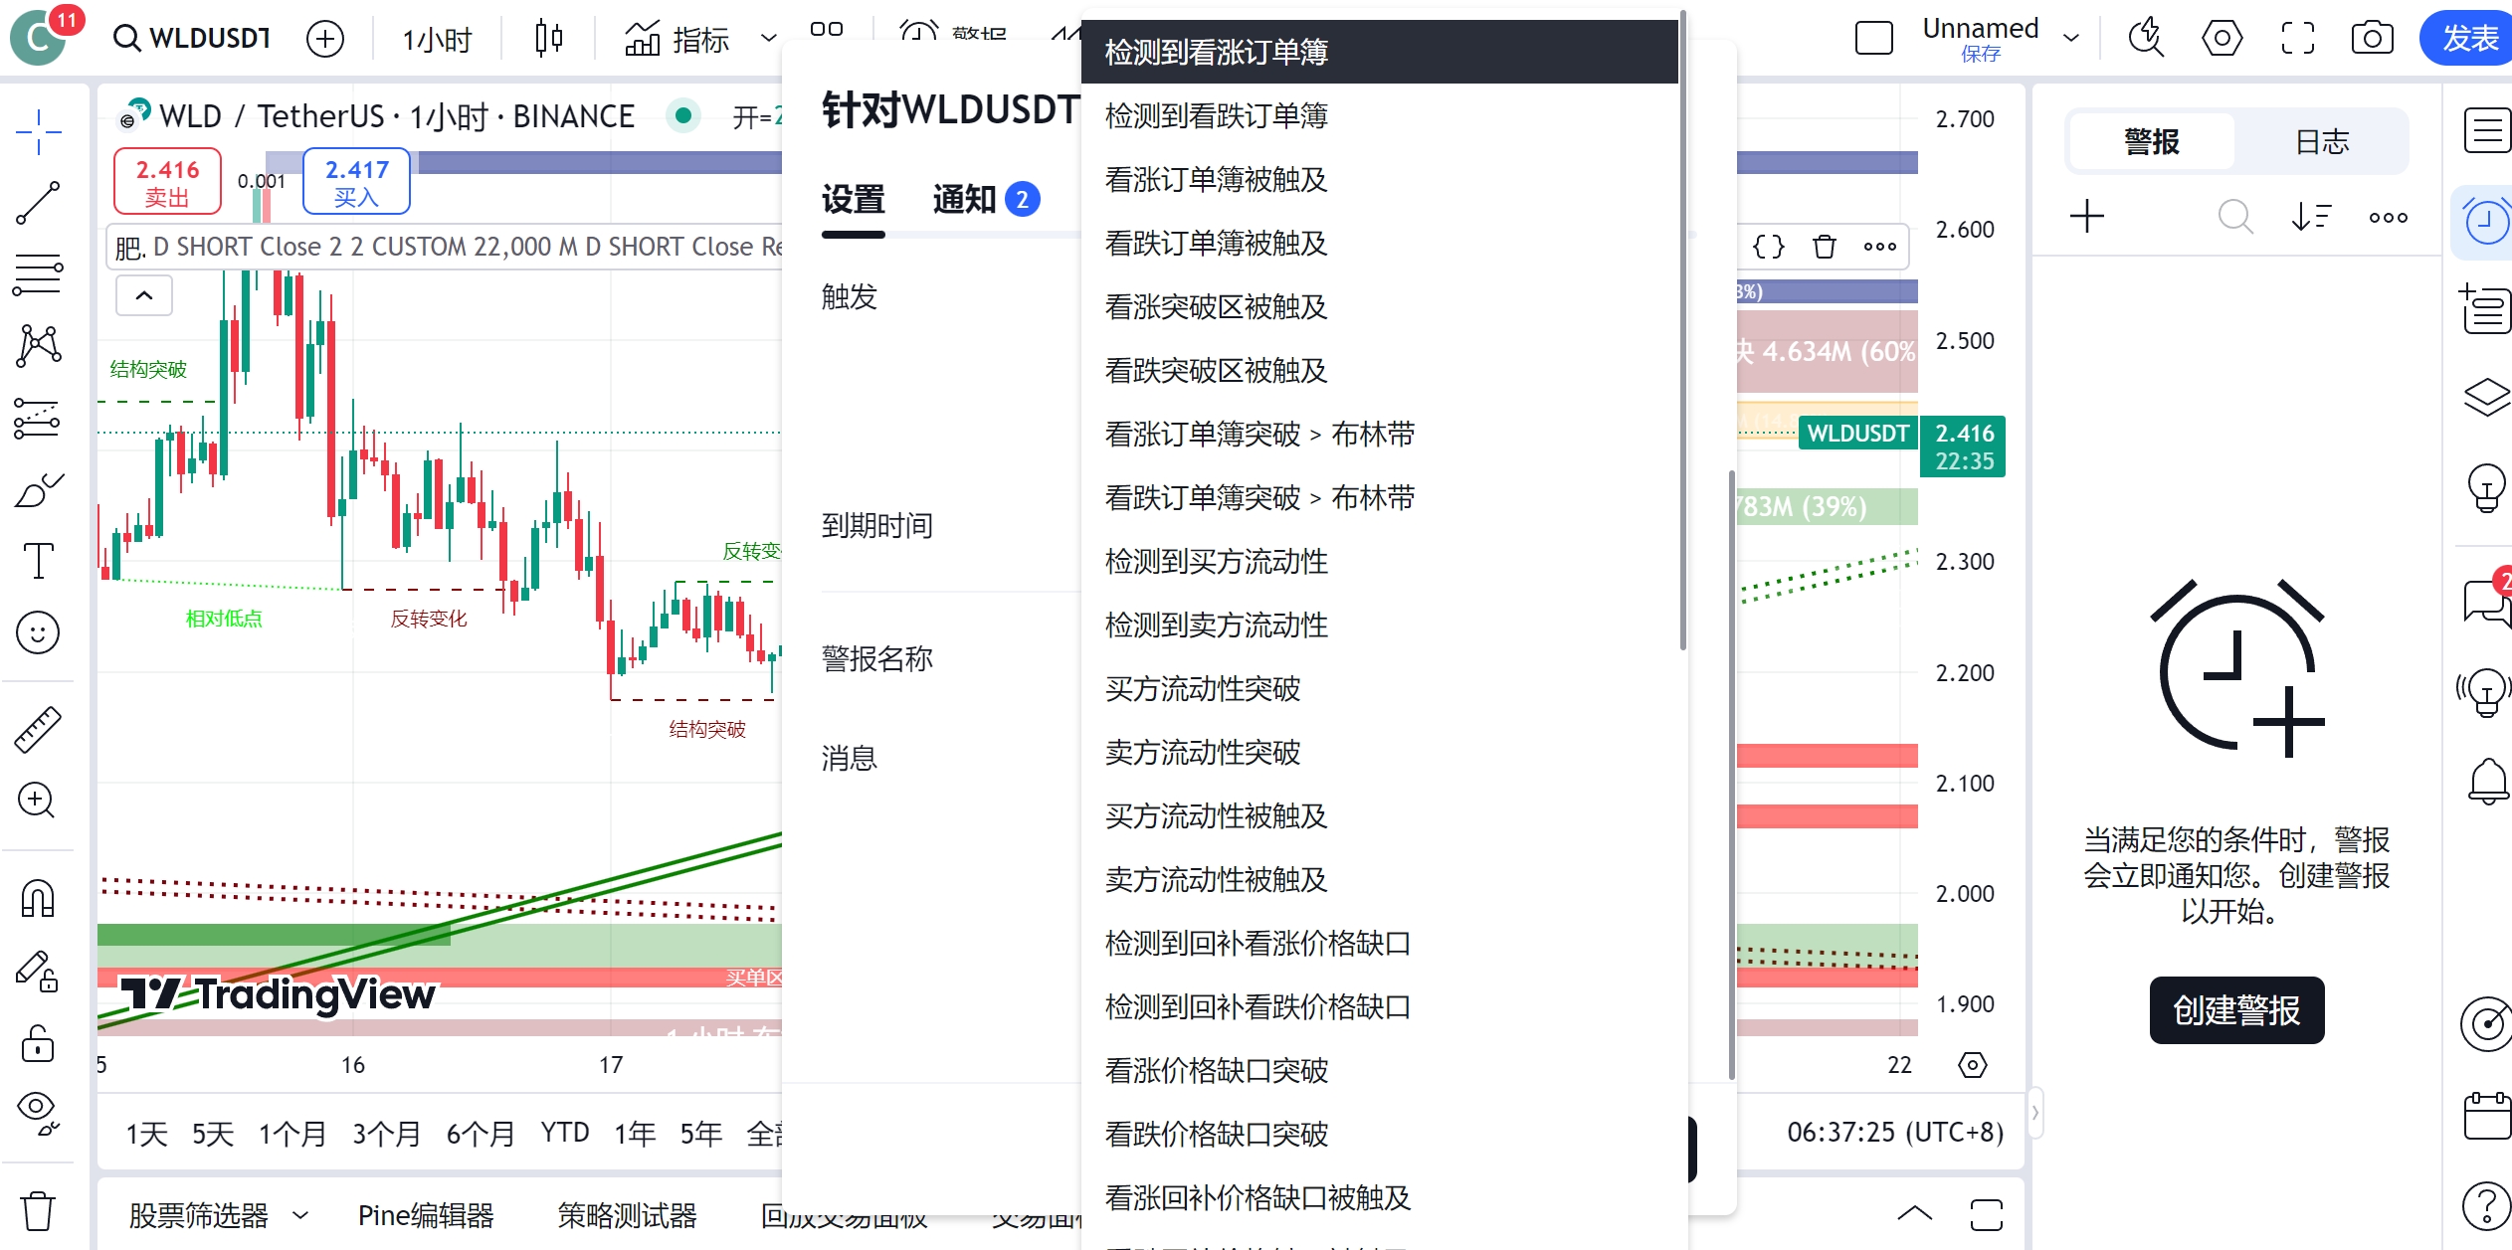
Task: Select the ruler measure tool
Action: click(39, 729)
